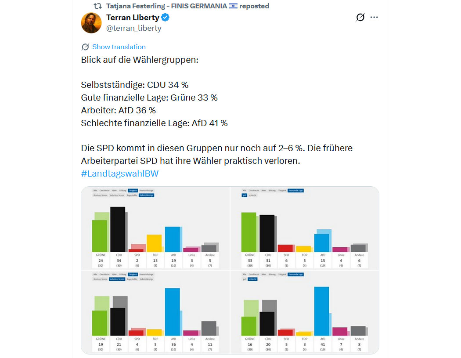This screenshot has height=358, width=461.
Task: Open reposter Tatjana Festerling's profile
Action: (x=167, y=6)
